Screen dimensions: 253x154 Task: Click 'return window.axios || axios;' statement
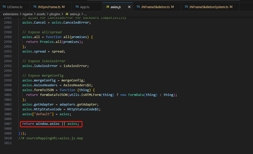(x=51, y=124)
